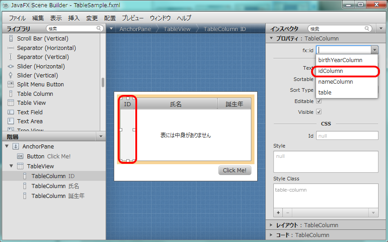Screen dimensions: 388x242
Task: Collapse the TableView tree node
Action: pos(11,166)
